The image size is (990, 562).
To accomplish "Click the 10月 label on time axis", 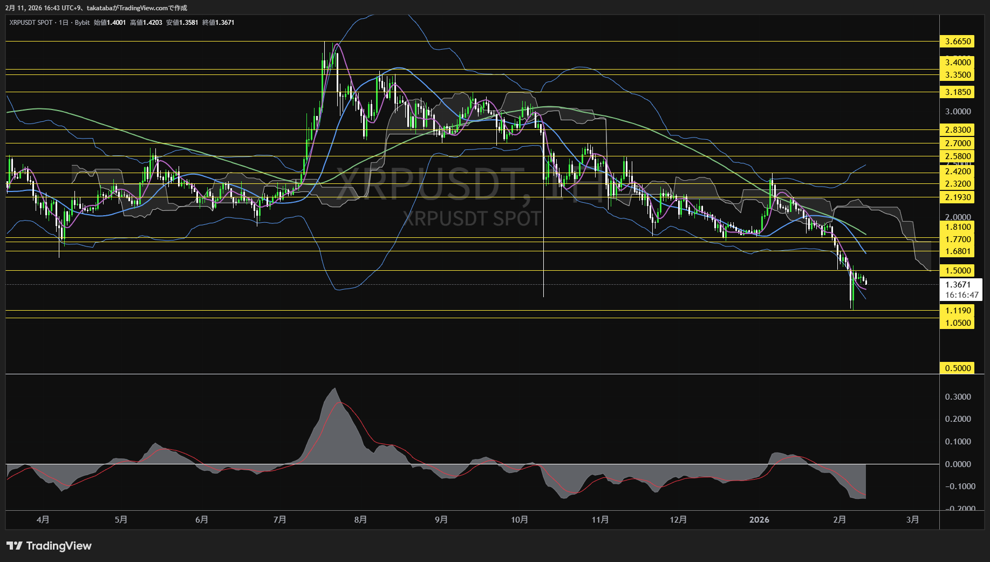I will pos(519,519).
